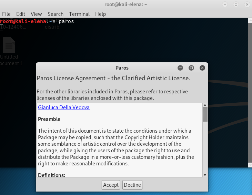Open the terminal File menu

click(x=6, y=14)
